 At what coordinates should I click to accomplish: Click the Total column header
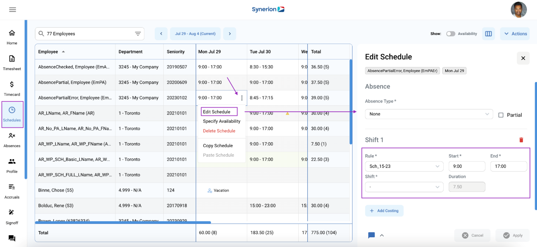316,52
